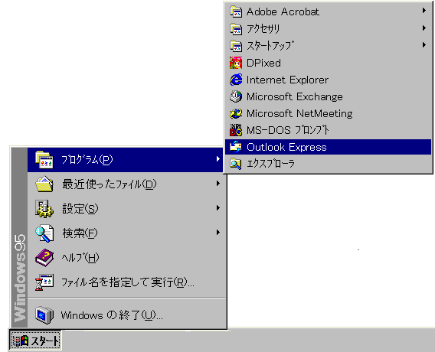Select ファイル名を指定して実行(R)... entry
This screenshot has width=435, height=352.
126,282
